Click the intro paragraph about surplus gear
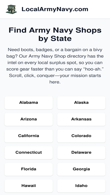The height and width of the screenshot is (195, 110). pos(55,66)
